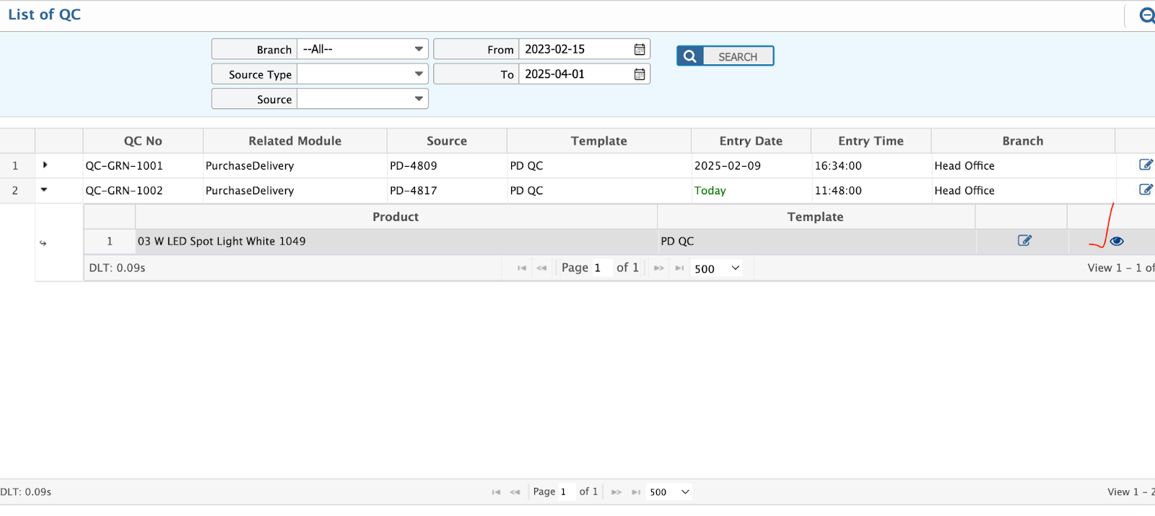
Task: Click edit icon for QC-GRN-1001 row
Action: point(1145,165)
